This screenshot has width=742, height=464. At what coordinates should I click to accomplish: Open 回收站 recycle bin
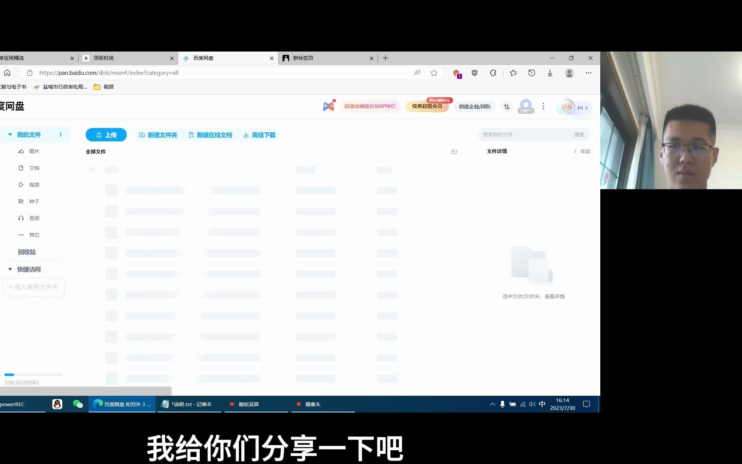(27, 252)
